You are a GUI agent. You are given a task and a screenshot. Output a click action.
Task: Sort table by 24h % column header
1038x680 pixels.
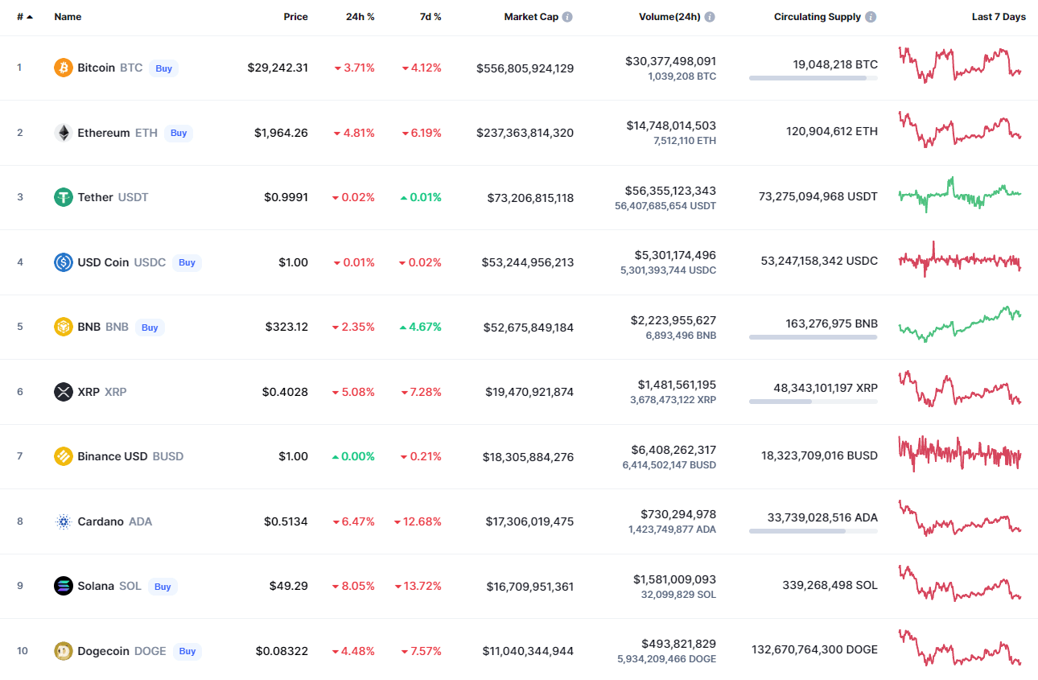point(360,17)
